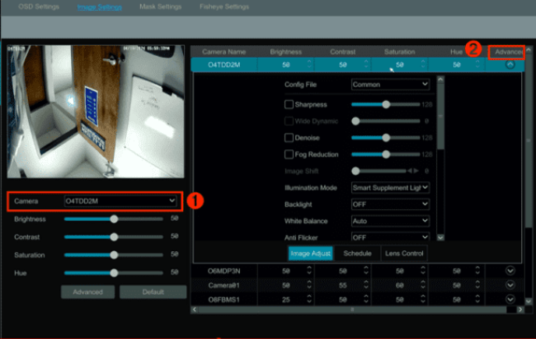Click the Brightness slider in left panel
Viewport: 536px width, 339px height.
coord(114,219)
